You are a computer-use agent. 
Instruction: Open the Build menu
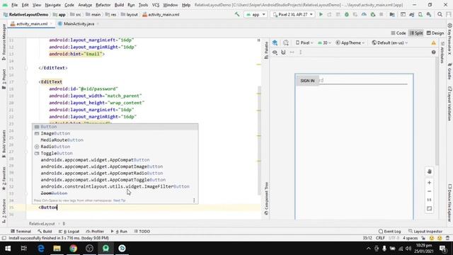pyautogui.click(x=119, y=5)
